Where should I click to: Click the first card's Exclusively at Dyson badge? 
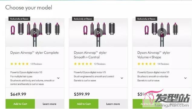(19, 19)
